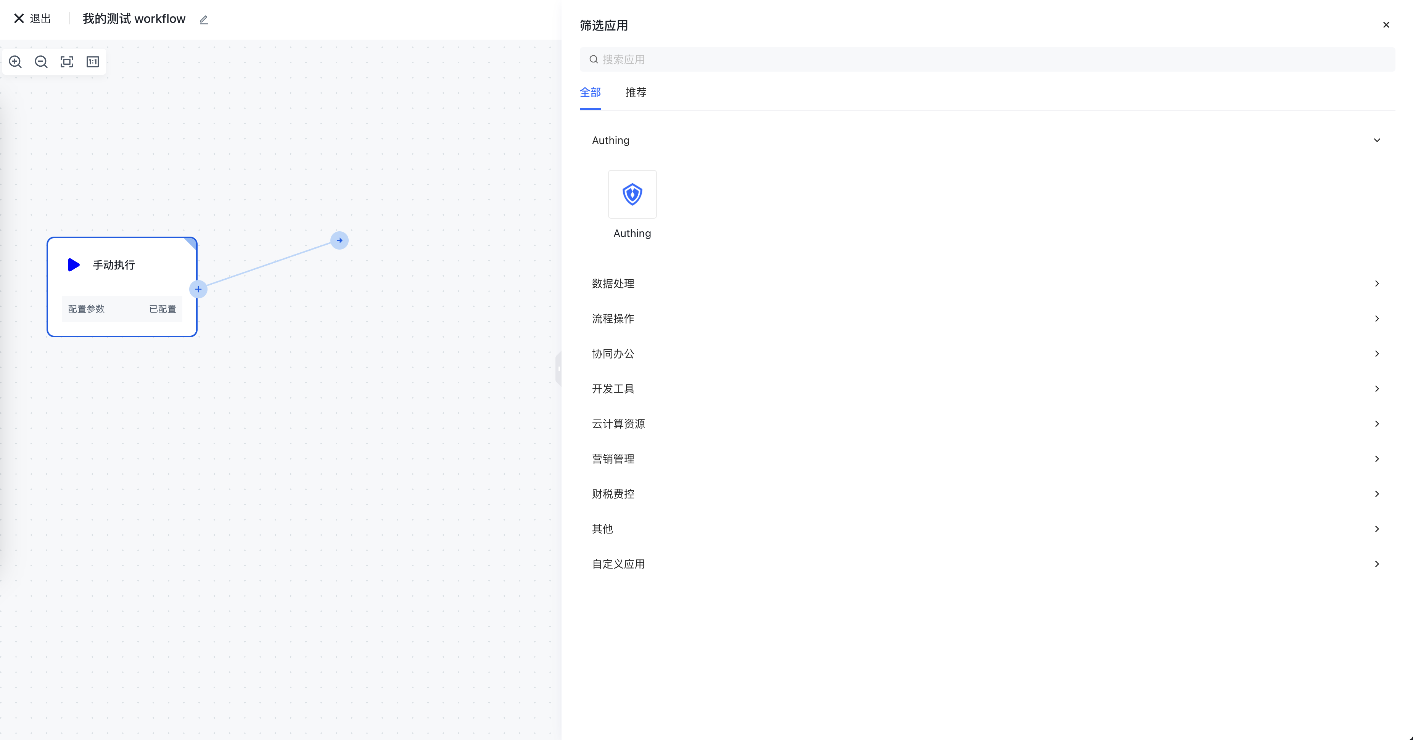Viewport: 1413px width, 740px height.
Task: Open the Authing app icon
Action: coord(632,194)
